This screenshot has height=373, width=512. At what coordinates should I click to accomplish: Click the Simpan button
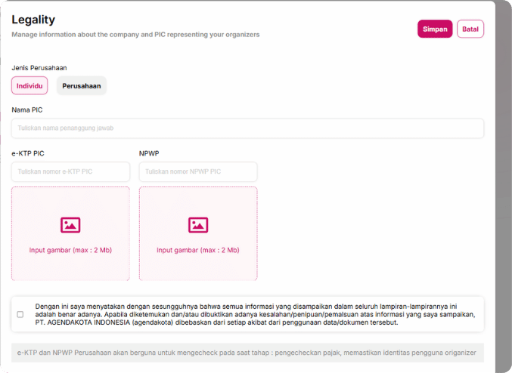click(x=434, y=29)
